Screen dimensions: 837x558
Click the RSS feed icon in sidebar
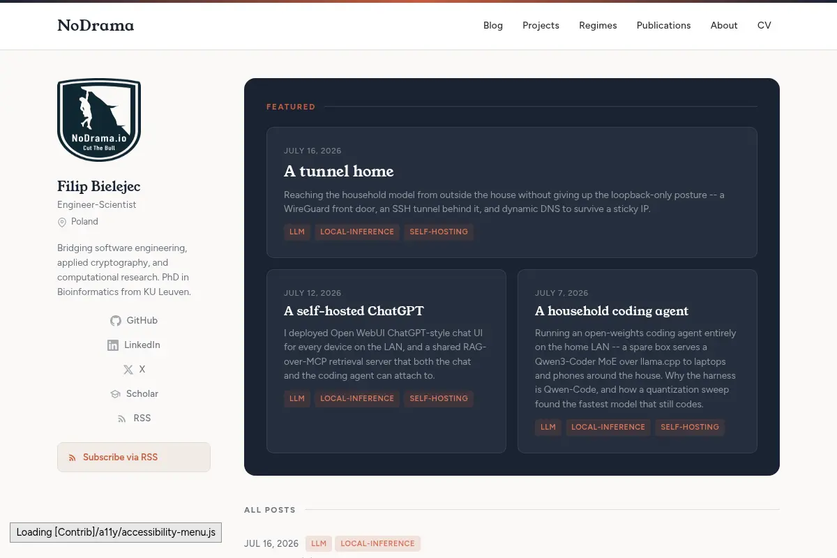pyautogui.click(x=122, y=418)
